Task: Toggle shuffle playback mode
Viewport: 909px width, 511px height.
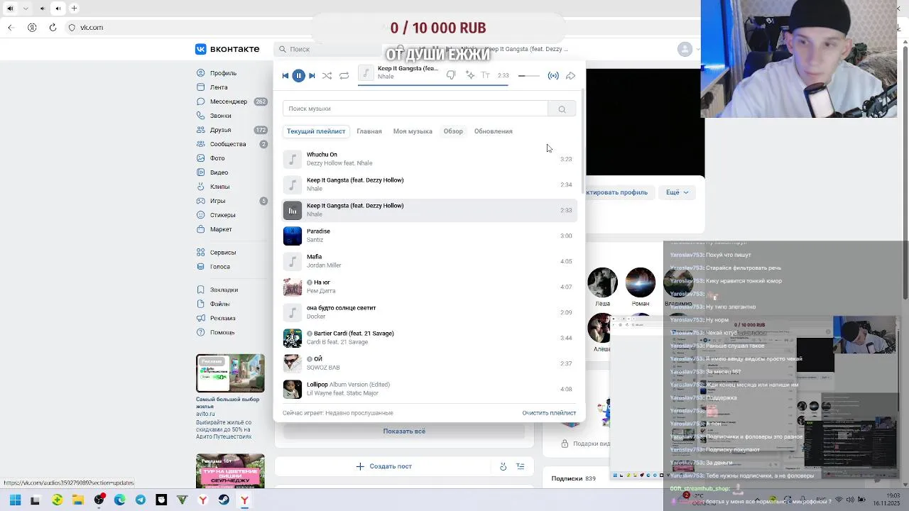Action: coord(327,76)
